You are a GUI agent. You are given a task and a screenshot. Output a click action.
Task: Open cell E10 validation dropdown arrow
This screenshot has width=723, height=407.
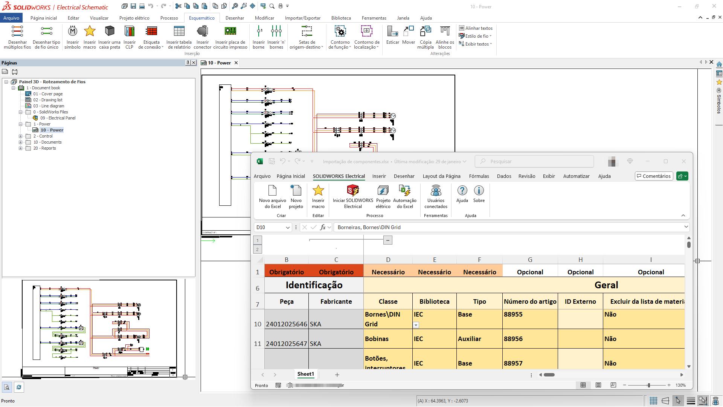coord(416,325)
